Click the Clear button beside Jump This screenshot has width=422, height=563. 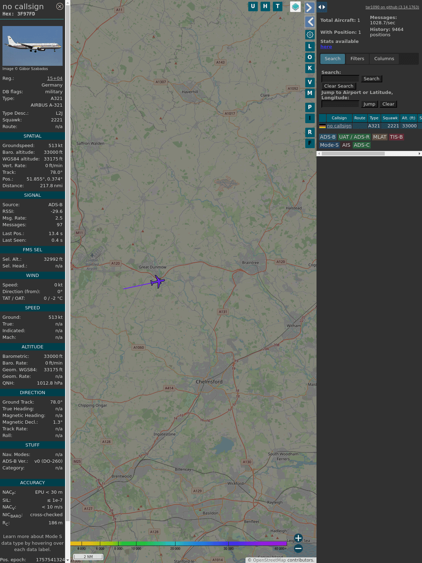(x=388, y=104)
